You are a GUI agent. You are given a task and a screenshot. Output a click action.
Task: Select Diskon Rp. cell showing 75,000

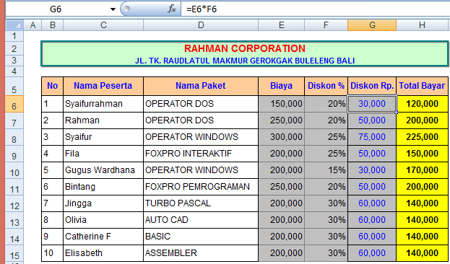[x=372, y=137]
